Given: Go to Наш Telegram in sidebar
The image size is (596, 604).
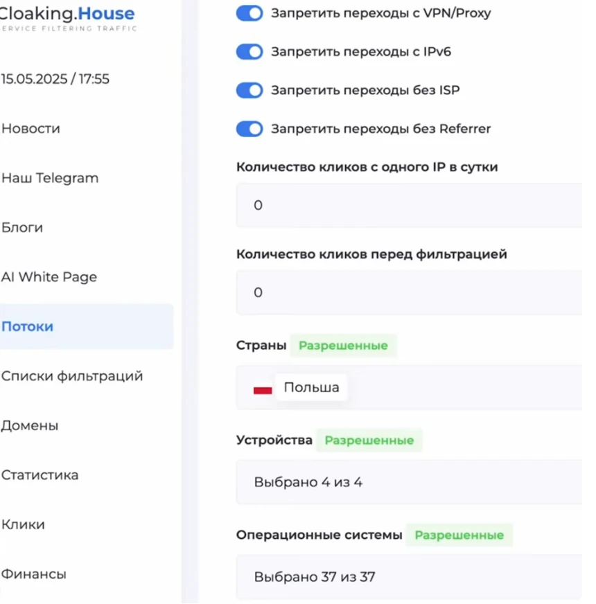Looking at the screenshot, I should [x=50, y=178].
